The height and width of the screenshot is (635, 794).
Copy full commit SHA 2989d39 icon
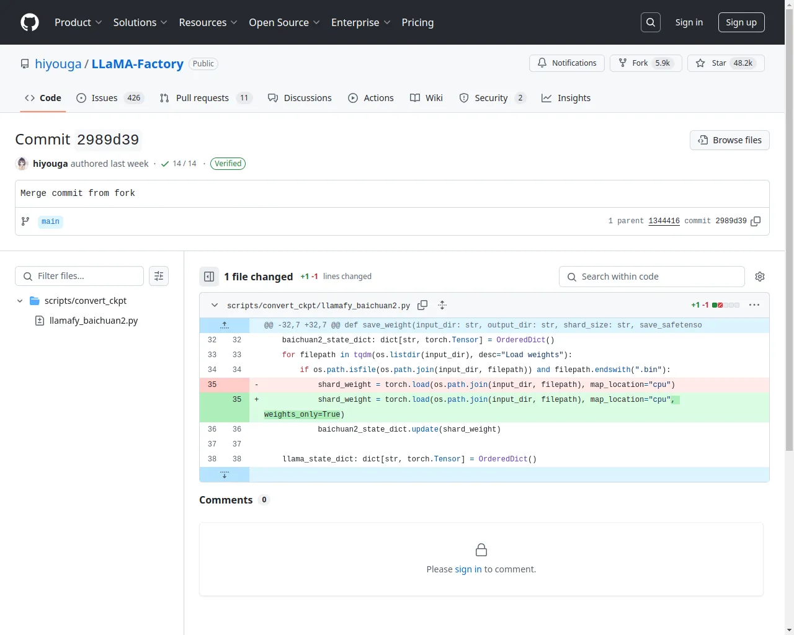click(756, 221)
